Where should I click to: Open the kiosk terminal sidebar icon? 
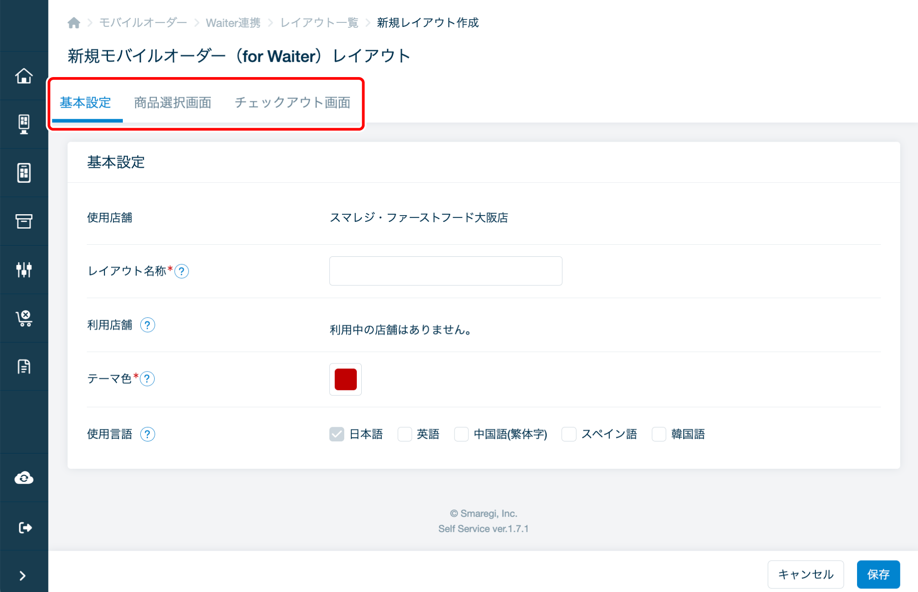click(x=24, y=124)
